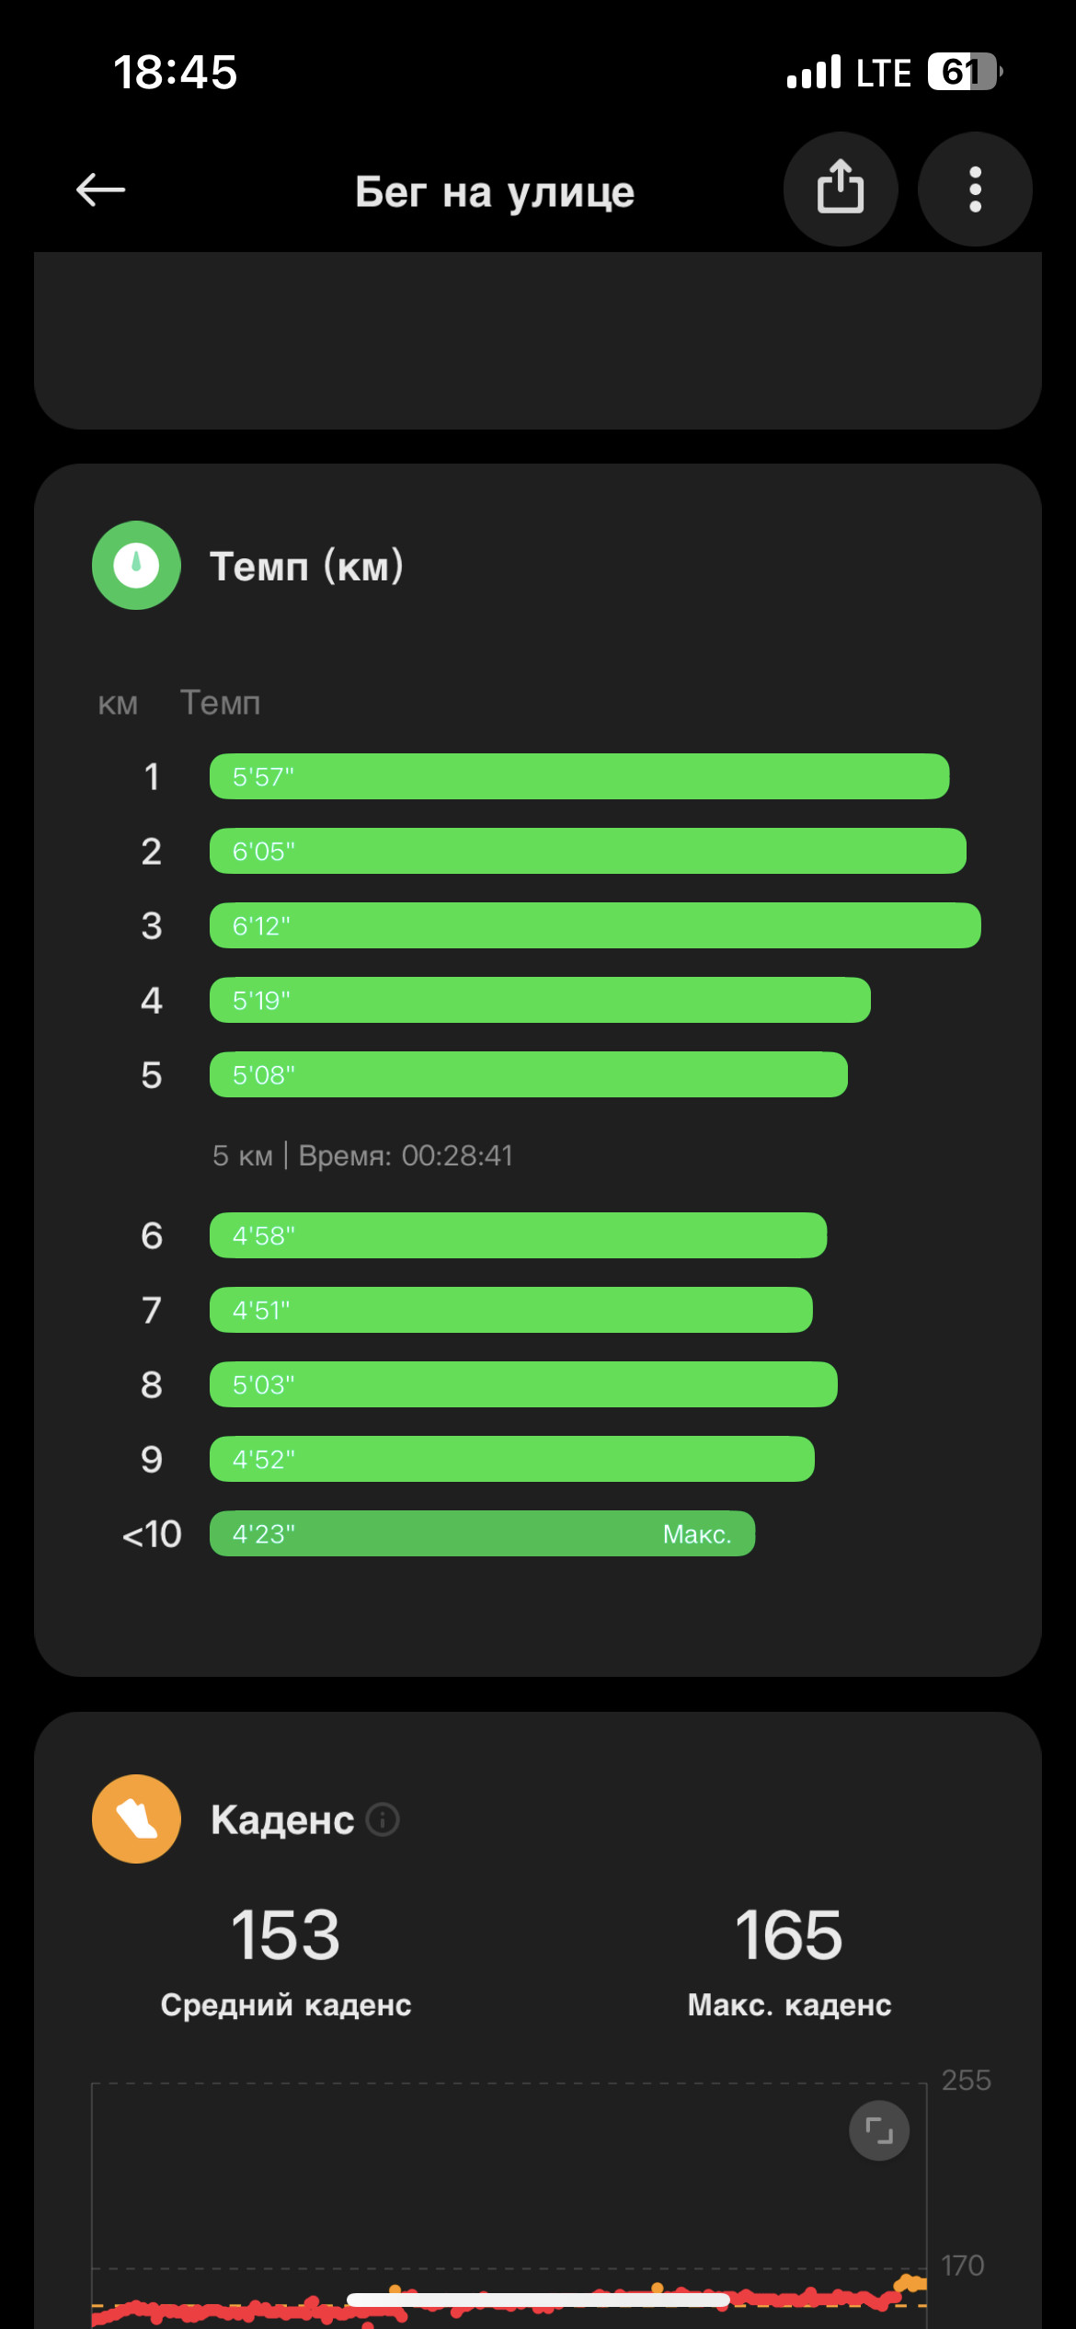Screen dimensions: 1076x2329
Task: Tap the 5 км split time label
Action: tap(362, 1155)
